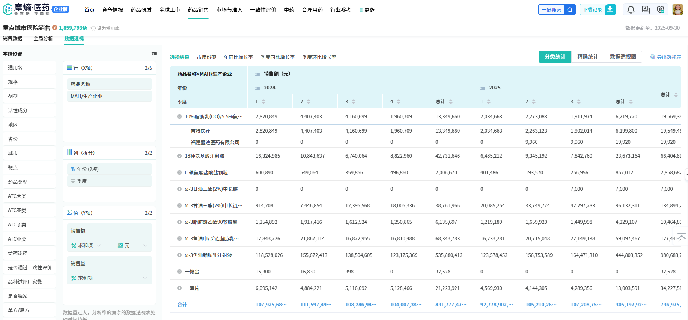Select the 通用名 field
Viewport: 688px width, 320px height.
15,68
